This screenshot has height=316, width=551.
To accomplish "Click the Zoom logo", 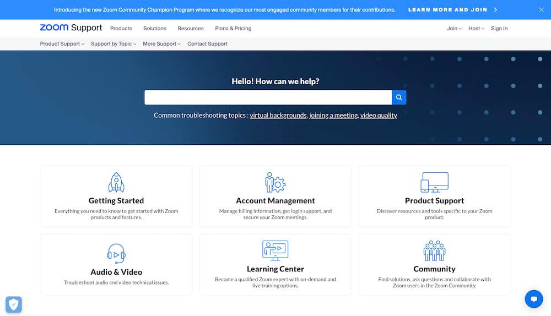I will pyautogui.click(x=54, y=28).
